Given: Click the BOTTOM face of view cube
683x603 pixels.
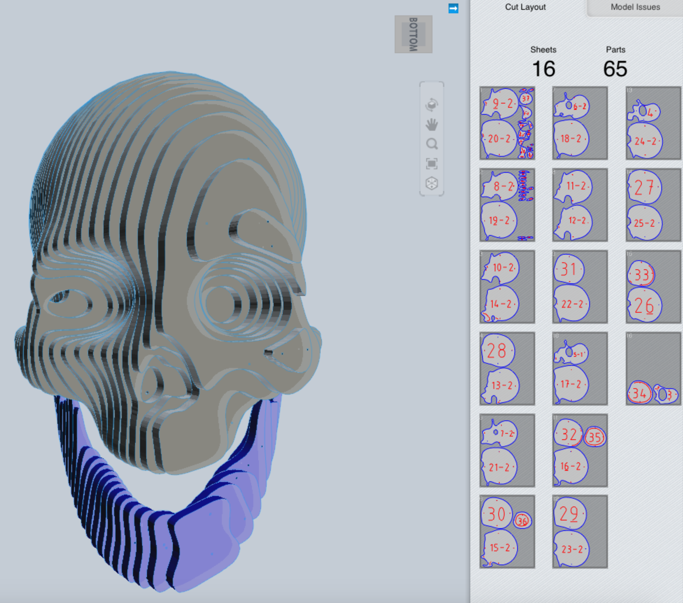Looking at the screenshot, I should click(x=413, y=34).
